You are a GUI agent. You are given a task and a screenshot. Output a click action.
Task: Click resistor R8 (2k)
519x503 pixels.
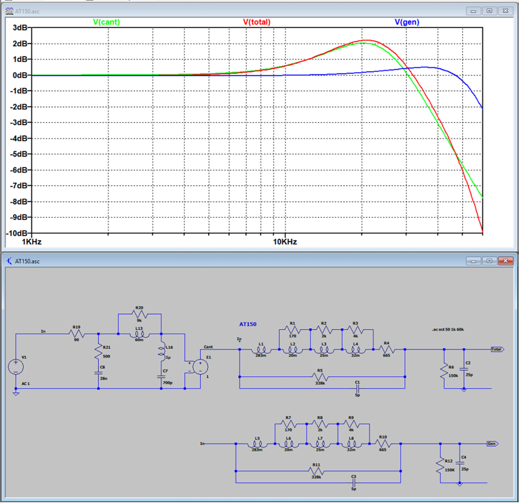click(320, 424)
